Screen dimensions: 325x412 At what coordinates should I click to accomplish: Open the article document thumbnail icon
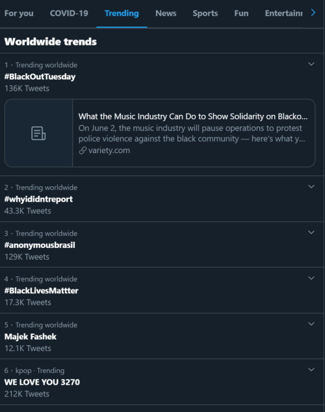click(x=38, y=133)
